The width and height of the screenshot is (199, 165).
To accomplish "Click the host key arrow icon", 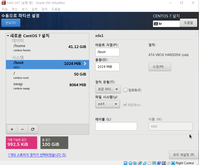I will tap(173, 163).
